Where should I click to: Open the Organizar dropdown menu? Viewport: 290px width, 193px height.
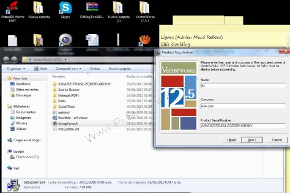[16, 69]
